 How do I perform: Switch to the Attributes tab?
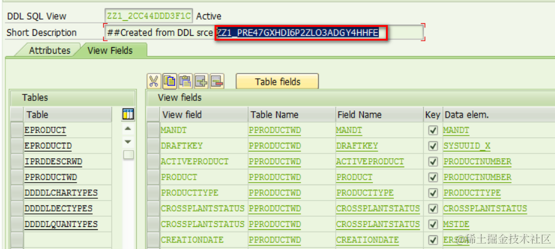50,50
